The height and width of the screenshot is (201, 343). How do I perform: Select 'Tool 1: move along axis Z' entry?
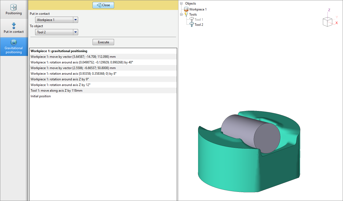click(56, 91)
